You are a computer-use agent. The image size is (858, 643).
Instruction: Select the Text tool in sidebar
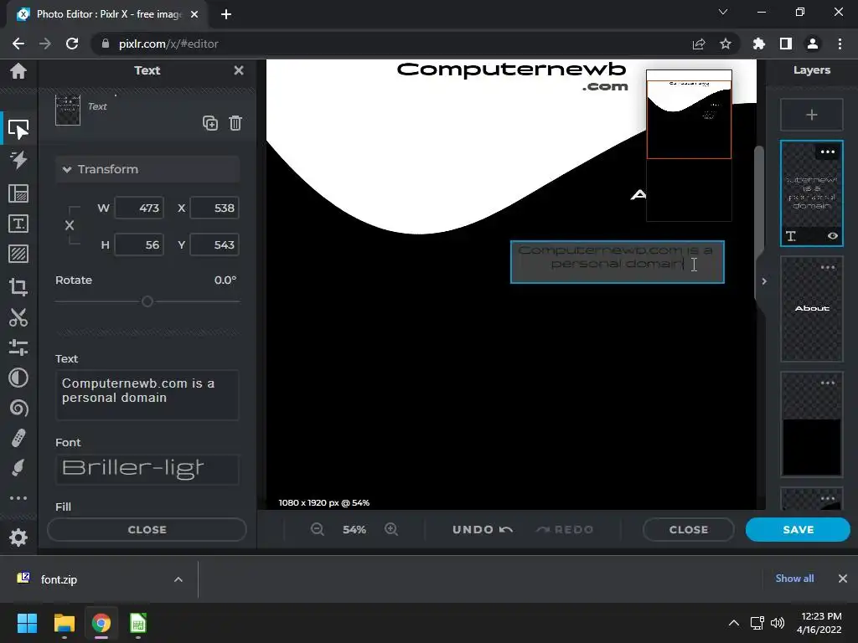coord(18,223)
